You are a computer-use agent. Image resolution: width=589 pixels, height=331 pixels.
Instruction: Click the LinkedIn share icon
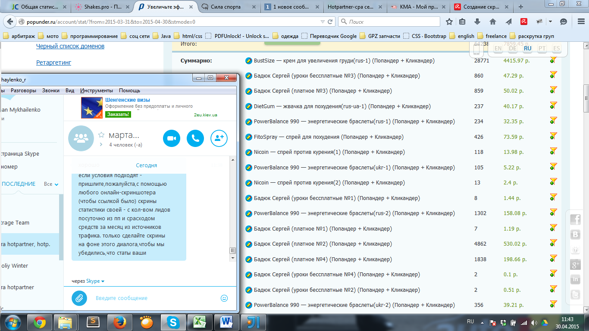coord(575,280)
